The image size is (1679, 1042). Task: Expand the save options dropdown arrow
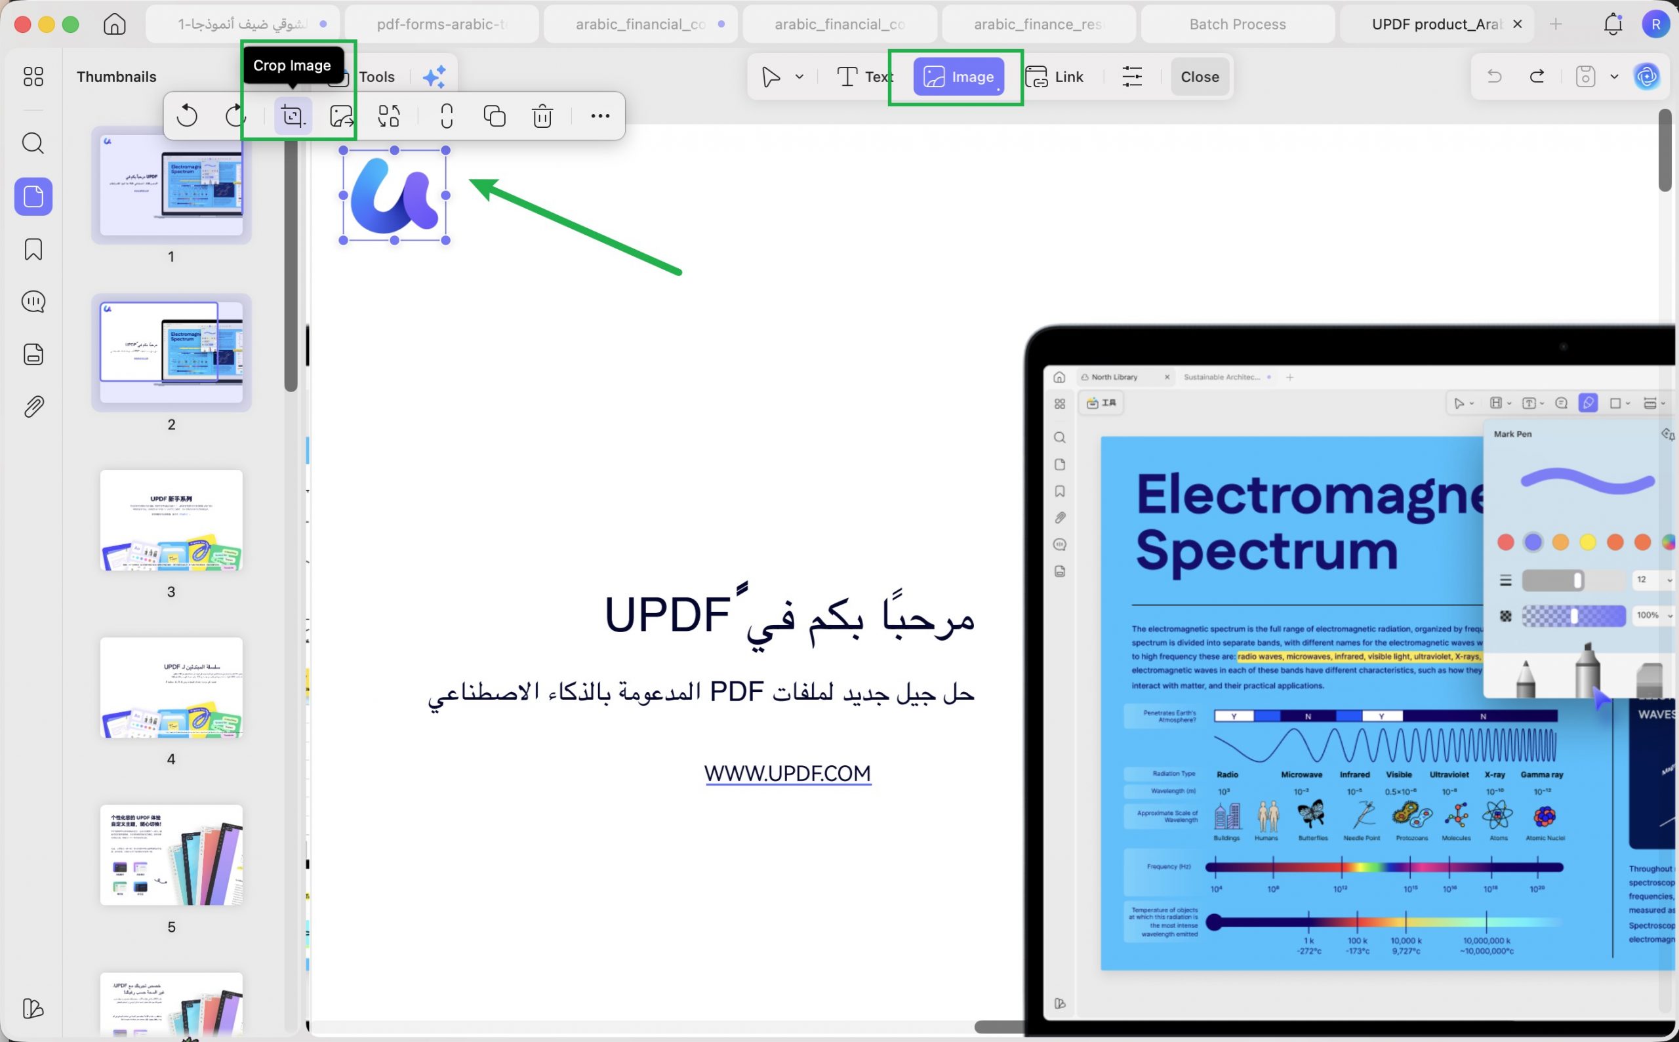pos(1614,77)
